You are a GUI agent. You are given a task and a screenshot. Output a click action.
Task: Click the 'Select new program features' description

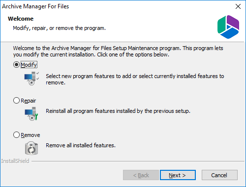(135, 79)
